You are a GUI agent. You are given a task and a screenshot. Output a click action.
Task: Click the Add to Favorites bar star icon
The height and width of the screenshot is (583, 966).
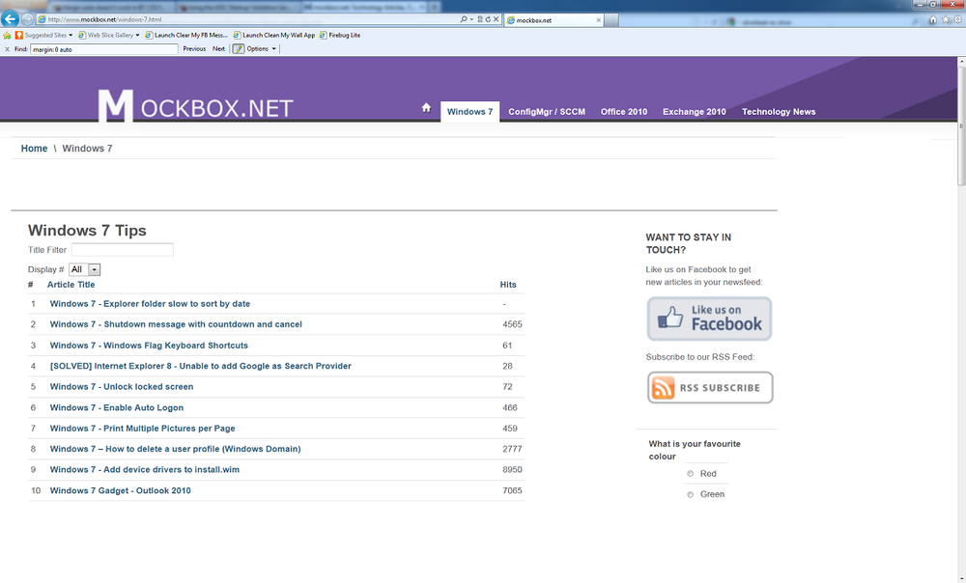[8, 35]
